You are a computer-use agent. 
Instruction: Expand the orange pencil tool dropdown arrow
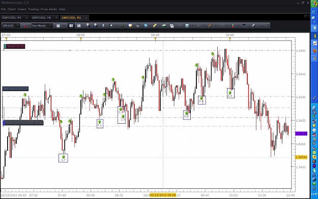(216, 25)
